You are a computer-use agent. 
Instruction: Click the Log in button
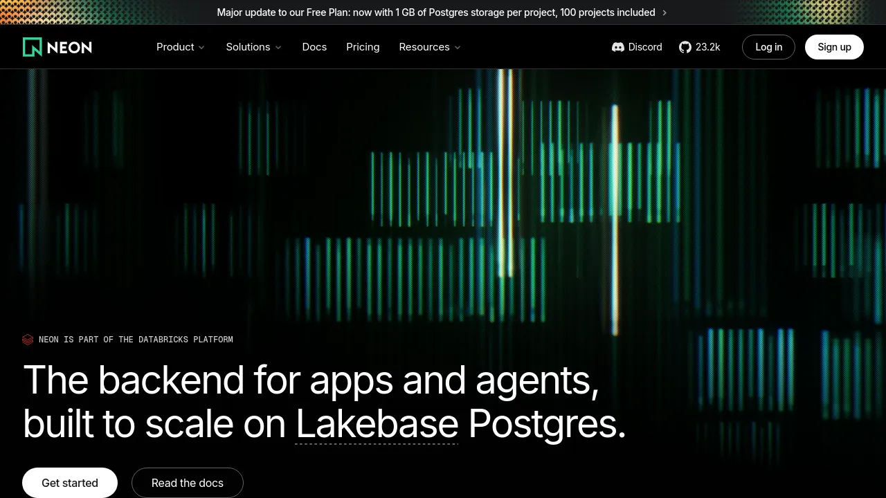768,47
